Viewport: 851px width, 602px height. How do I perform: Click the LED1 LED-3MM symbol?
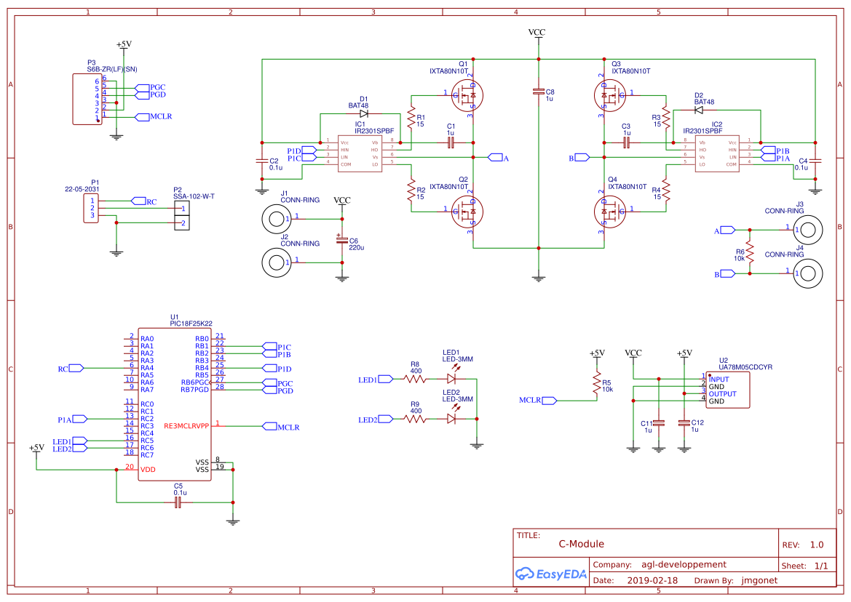point(453,377)
